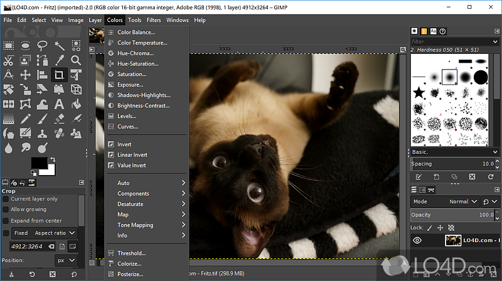502x281 pixels.
Task: Reset colors to default black and white
Action: click(x=33, y=173)
